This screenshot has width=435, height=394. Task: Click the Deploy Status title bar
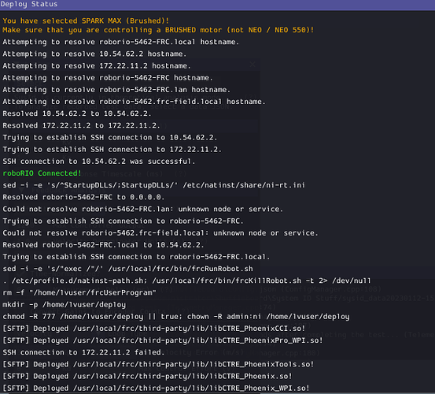point(217,5)
